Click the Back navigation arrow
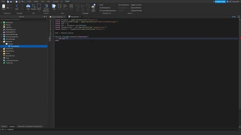 point(17,6)
